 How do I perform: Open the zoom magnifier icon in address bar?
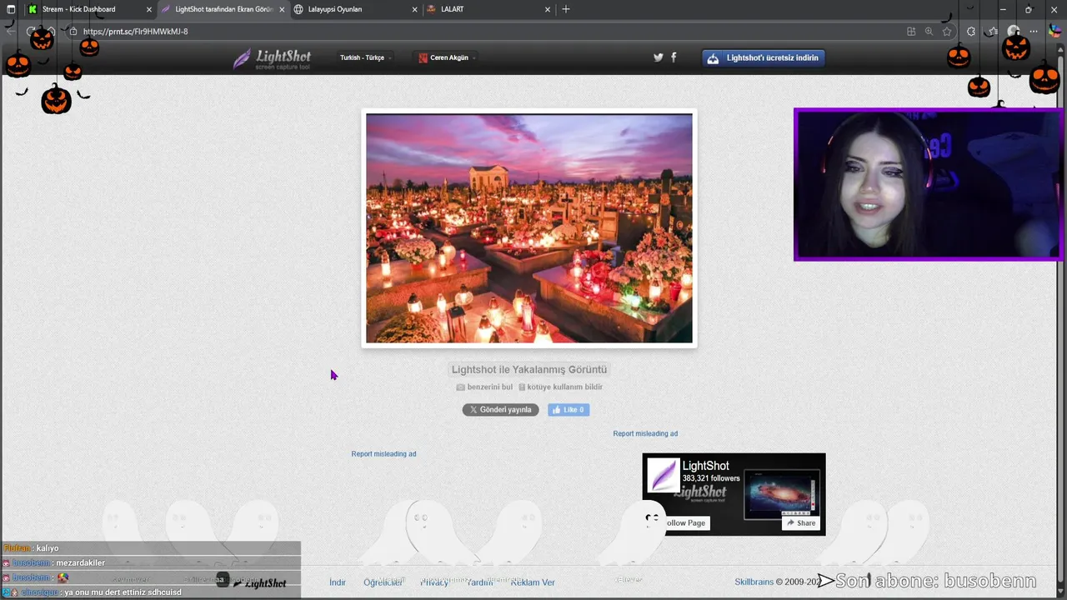coord(929,32)
